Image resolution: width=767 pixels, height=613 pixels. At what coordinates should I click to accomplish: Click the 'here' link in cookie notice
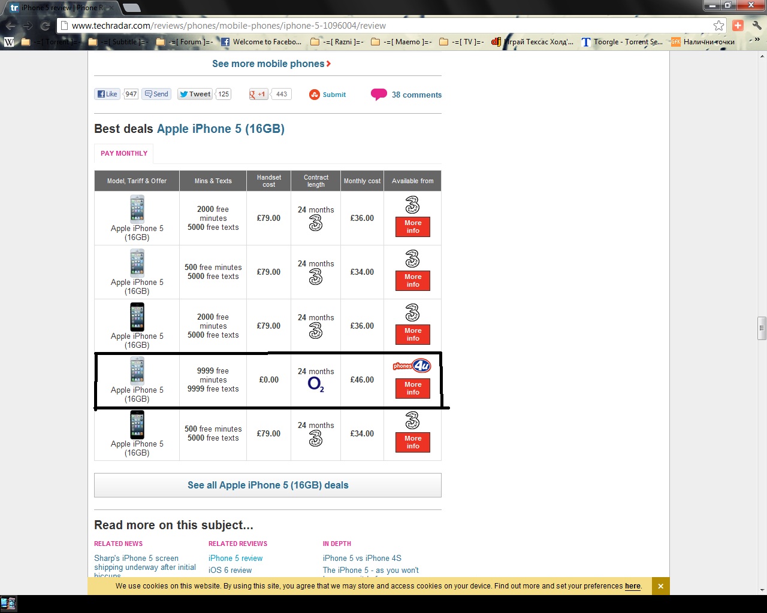coord(633,586)
